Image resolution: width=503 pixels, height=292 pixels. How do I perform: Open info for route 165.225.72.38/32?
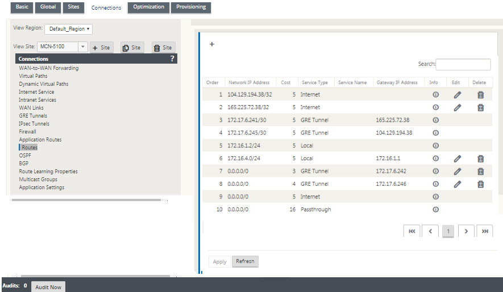(x=435, y=107)
